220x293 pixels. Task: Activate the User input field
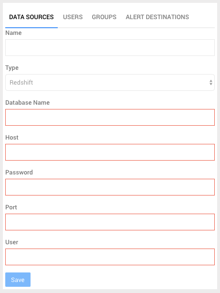(110, 257)
